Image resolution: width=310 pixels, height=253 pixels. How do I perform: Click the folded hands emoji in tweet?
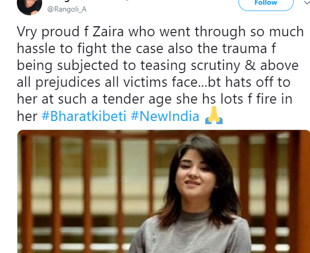[x=214, y=115]
